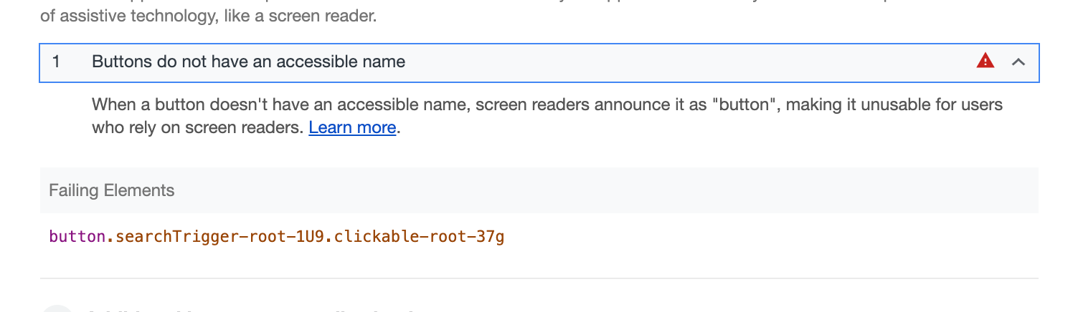This screenshot has height=312, width=1073.
Task: Open the Learn more link
Action: click(x=352, y=128)
